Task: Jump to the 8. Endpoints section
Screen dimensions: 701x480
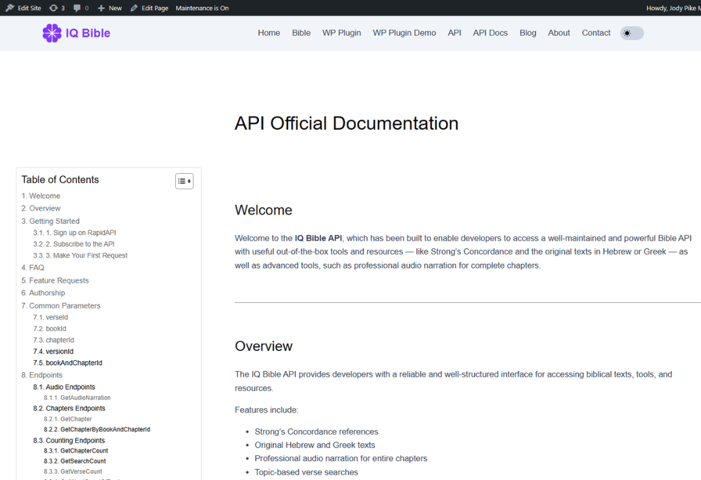Action: pos(42,375)
